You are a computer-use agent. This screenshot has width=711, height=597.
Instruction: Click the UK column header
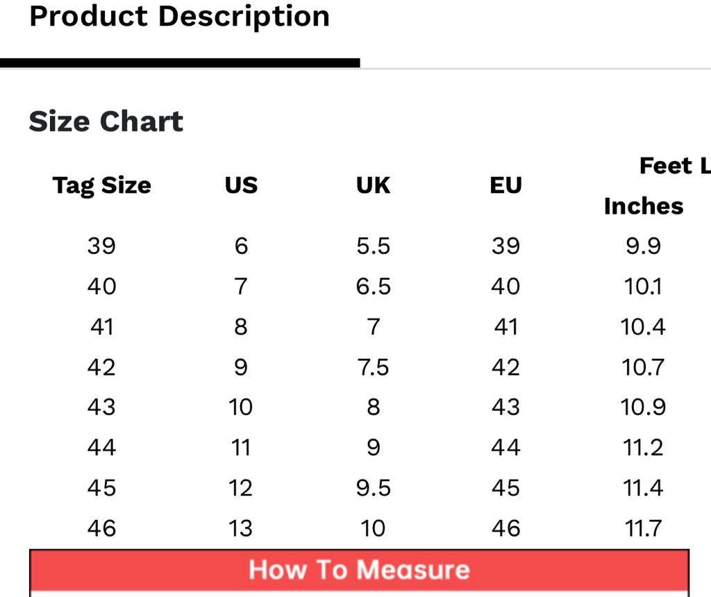coord(374,185)
